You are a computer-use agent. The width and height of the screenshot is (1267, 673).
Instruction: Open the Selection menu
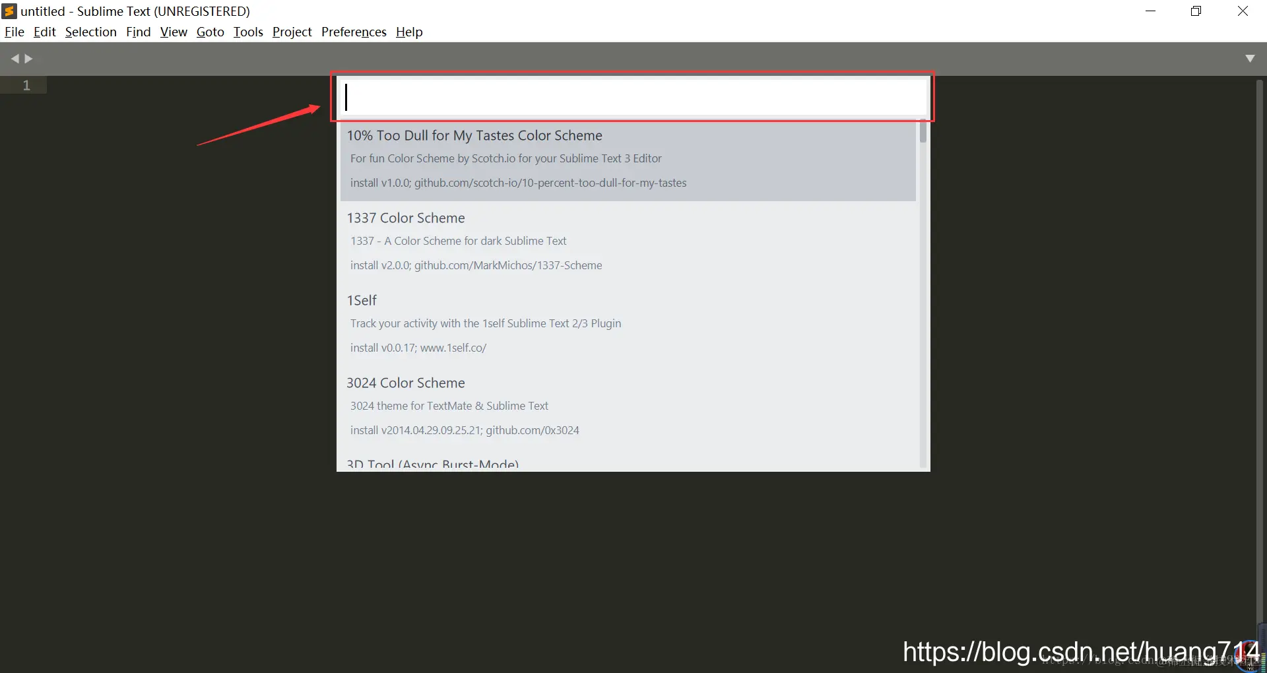coord(91,32)
